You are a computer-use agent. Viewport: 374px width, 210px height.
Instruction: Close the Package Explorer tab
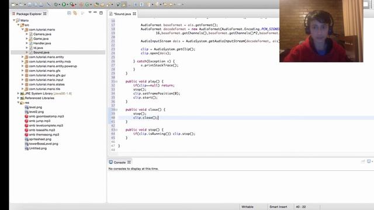pyautogui.click(x=45, y=14)
